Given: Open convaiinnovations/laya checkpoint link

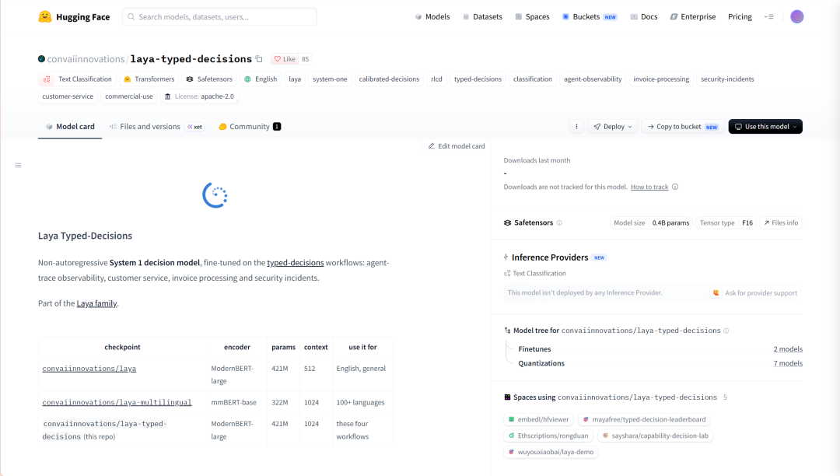Looking at the screenshot, I should pyautogui.click(x=89, y=369).
